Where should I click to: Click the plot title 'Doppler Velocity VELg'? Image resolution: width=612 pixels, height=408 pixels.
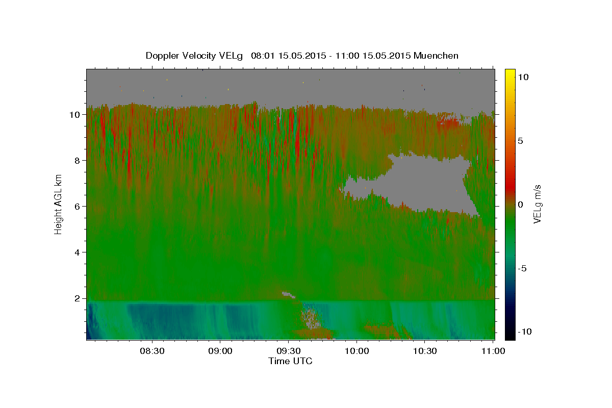tap(194, 56)
